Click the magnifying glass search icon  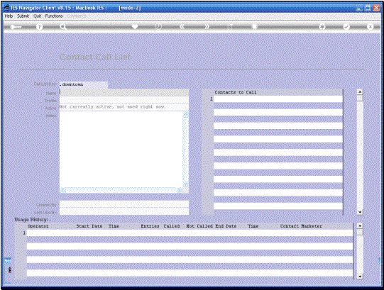63,27
